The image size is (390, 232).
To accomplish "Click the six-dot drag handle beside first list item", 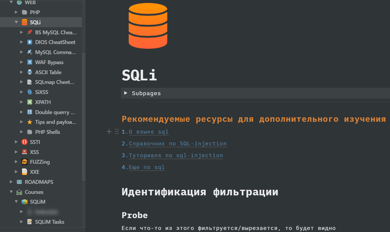I will 117,132.
